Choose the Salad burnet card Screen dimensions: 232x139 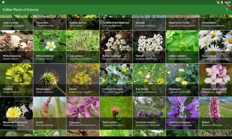coord(116,113)
